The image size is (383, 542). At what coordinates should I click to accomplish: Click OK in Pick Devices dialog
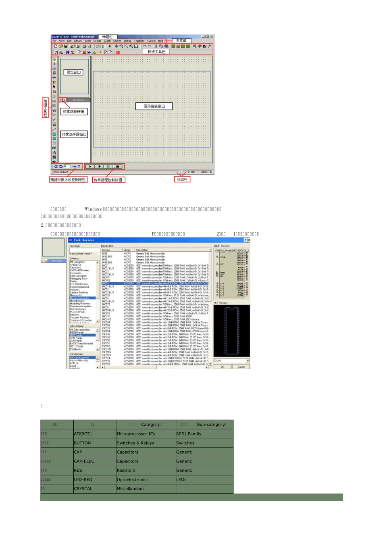click(222, 367)
